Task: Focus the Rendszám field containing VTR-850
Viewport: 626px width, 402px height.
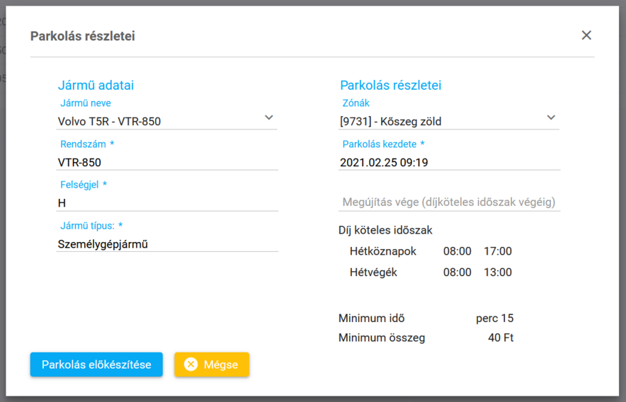Action: 167,162
